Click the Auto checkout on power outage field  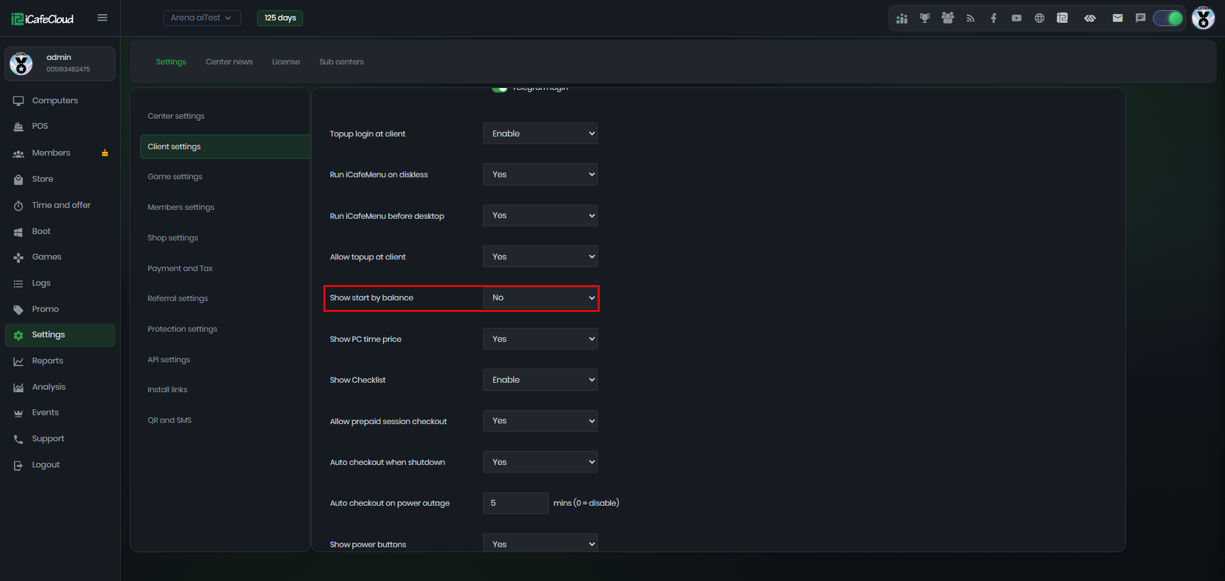pos(516,503)
